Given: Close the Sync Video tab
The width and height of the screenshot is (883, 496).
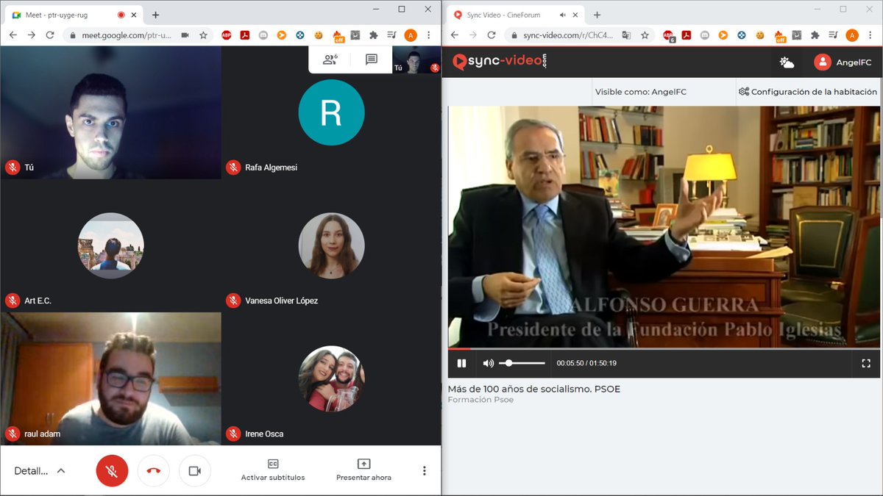Looking at the screenshot, I should [x=576, y=15].
